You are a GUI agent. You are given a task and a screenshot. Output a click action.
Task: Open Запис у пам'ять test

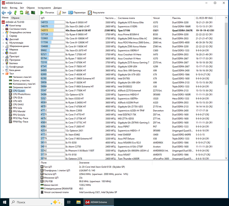click(x=21, y=80)
